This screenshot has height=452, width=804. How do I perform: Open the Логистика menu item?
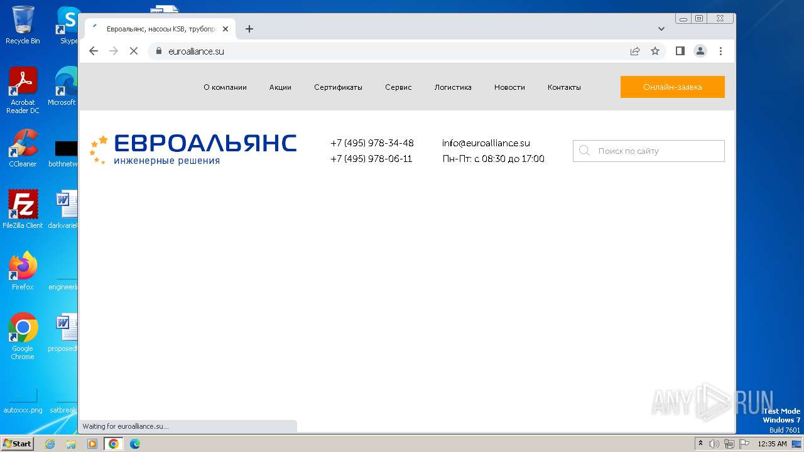[x=453, y=87]
